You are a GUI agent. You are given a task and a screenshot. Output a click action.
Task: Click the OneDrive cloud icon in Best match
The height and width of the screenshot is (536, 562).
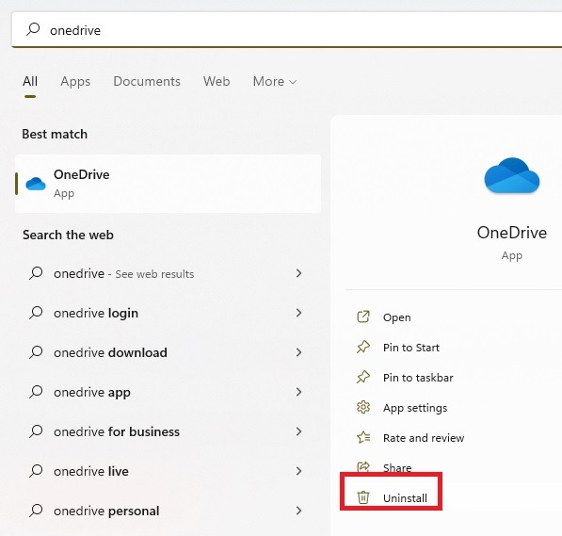pos(36,184)
